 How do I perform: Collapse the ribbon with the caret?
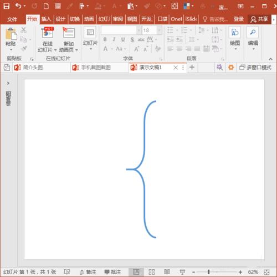[270, 59]
